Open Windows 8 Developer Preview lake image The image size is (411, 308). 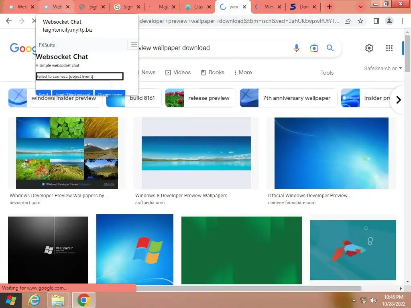(196, 153)
